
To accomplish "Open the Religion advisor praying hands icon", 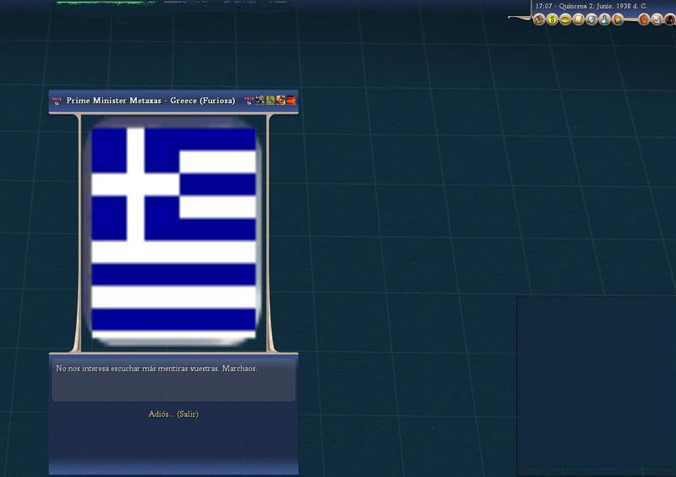I will coord(618,19).
